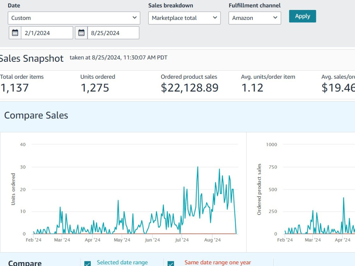Viewport: 355px width, 266px height.
Task: Click the Units ordered value 1,275
Action: pos(95,88)
